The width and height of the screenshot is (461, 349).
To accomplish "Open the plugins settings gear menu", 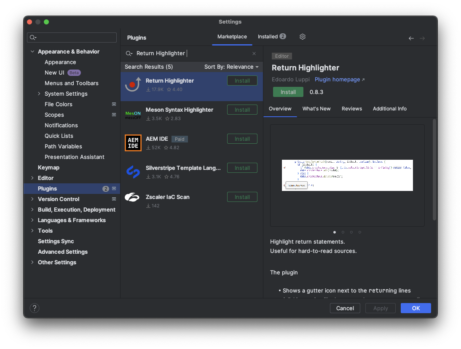I will [303, 37].
